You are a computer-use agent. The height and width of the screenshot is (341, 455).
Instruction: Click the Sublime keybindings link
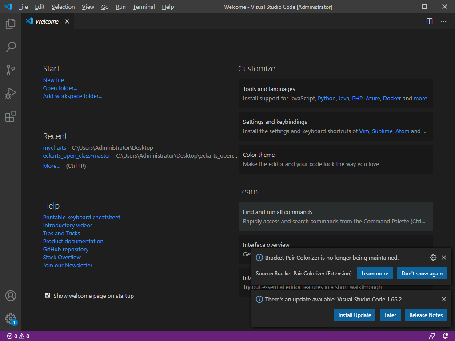[382, 131]
